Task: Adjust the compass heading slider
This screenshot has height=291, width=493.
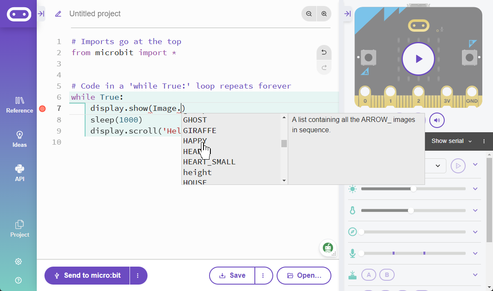Action: 413,232
